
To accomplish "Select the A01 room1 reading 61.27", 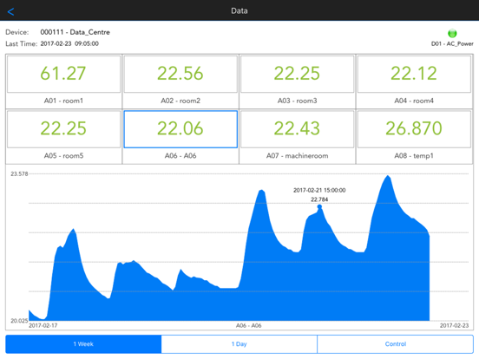I will (x=63, y=74).
